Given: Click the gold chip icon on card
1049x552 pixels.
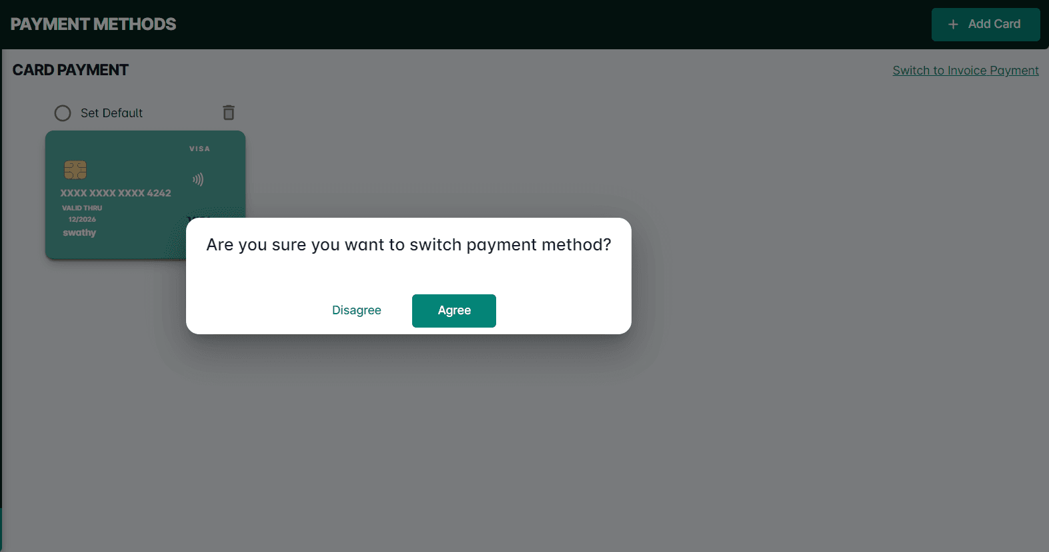Looking at the screenshot, I should click(x=75, y=170).
